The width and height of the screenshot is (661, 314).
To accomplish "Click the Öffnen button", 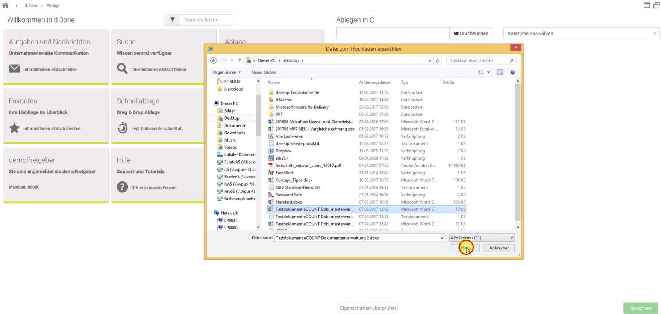I will [464, 248].
